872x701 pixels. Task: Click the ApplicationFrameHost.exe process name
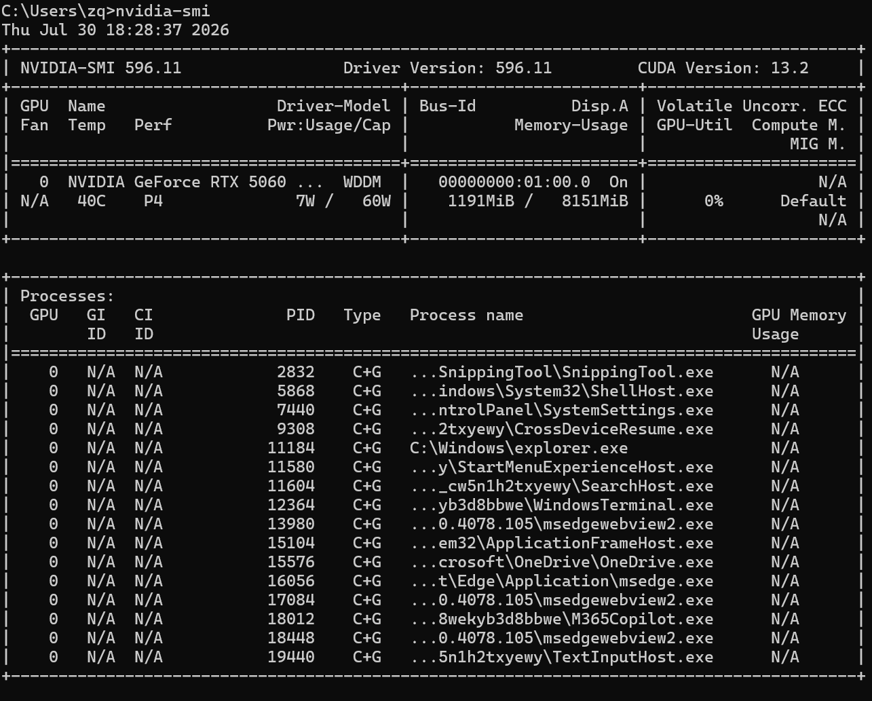[x=562, y=543]
